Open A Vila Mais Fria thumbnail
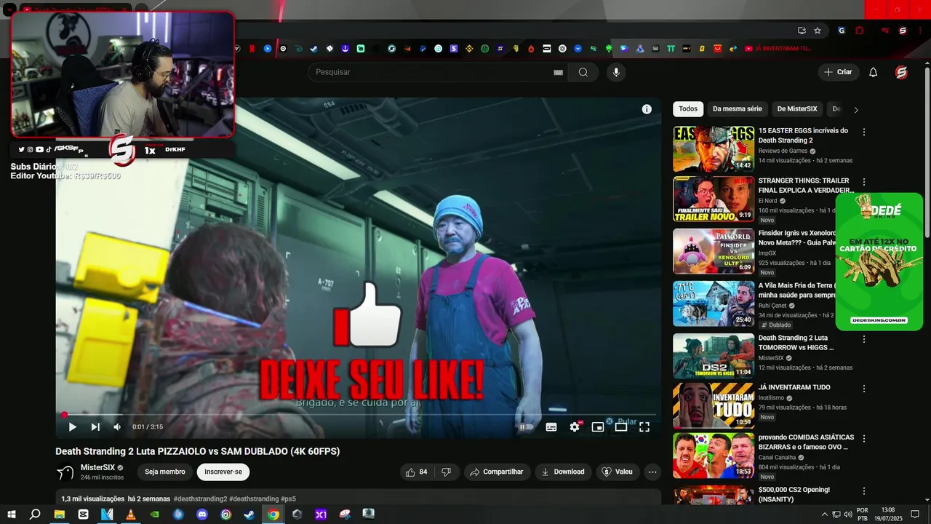The height and width of the screenshot is (524, 931). 714,303
